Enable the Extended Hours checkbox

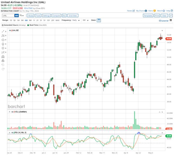coord(3,25)
